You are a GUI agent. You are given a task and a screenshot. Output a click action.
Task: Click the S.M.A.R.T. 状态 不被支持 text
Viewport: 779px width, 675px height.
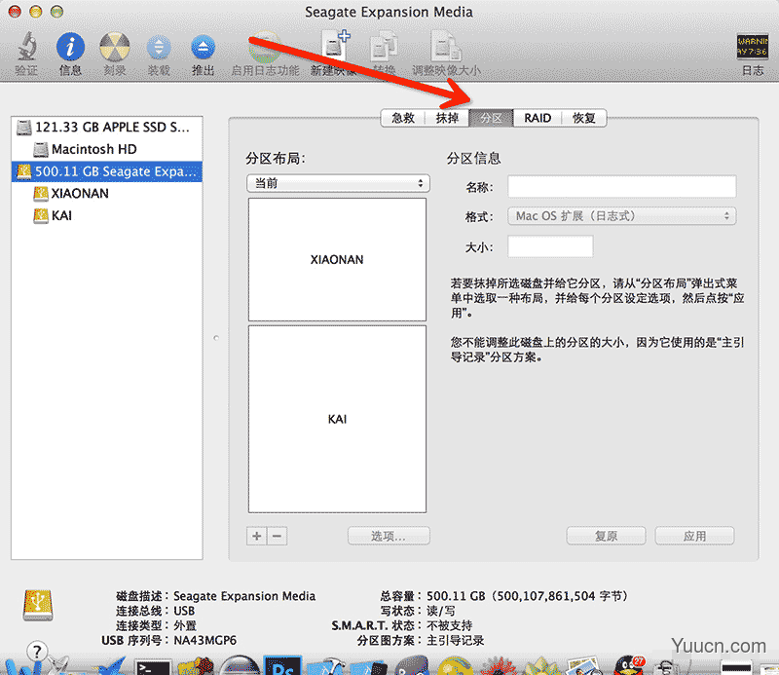click(402, 625)
